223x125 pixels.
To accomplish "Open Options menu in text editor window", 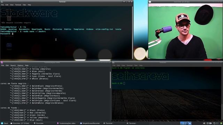I will (20, 66).
